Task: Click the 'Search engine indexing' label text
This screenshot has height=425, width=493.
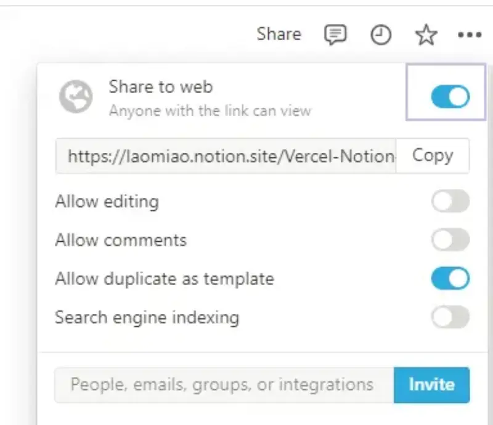Action: (x=147, y=318)
